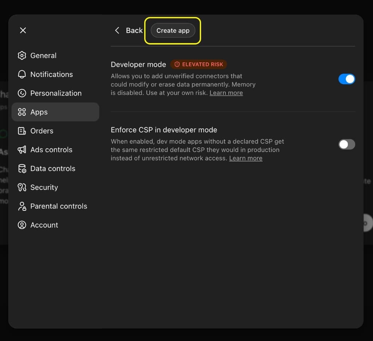Open Learn more link under Developer mode
Screen dimensions: 373x341
pyautogui.click(x=226, y=93)
